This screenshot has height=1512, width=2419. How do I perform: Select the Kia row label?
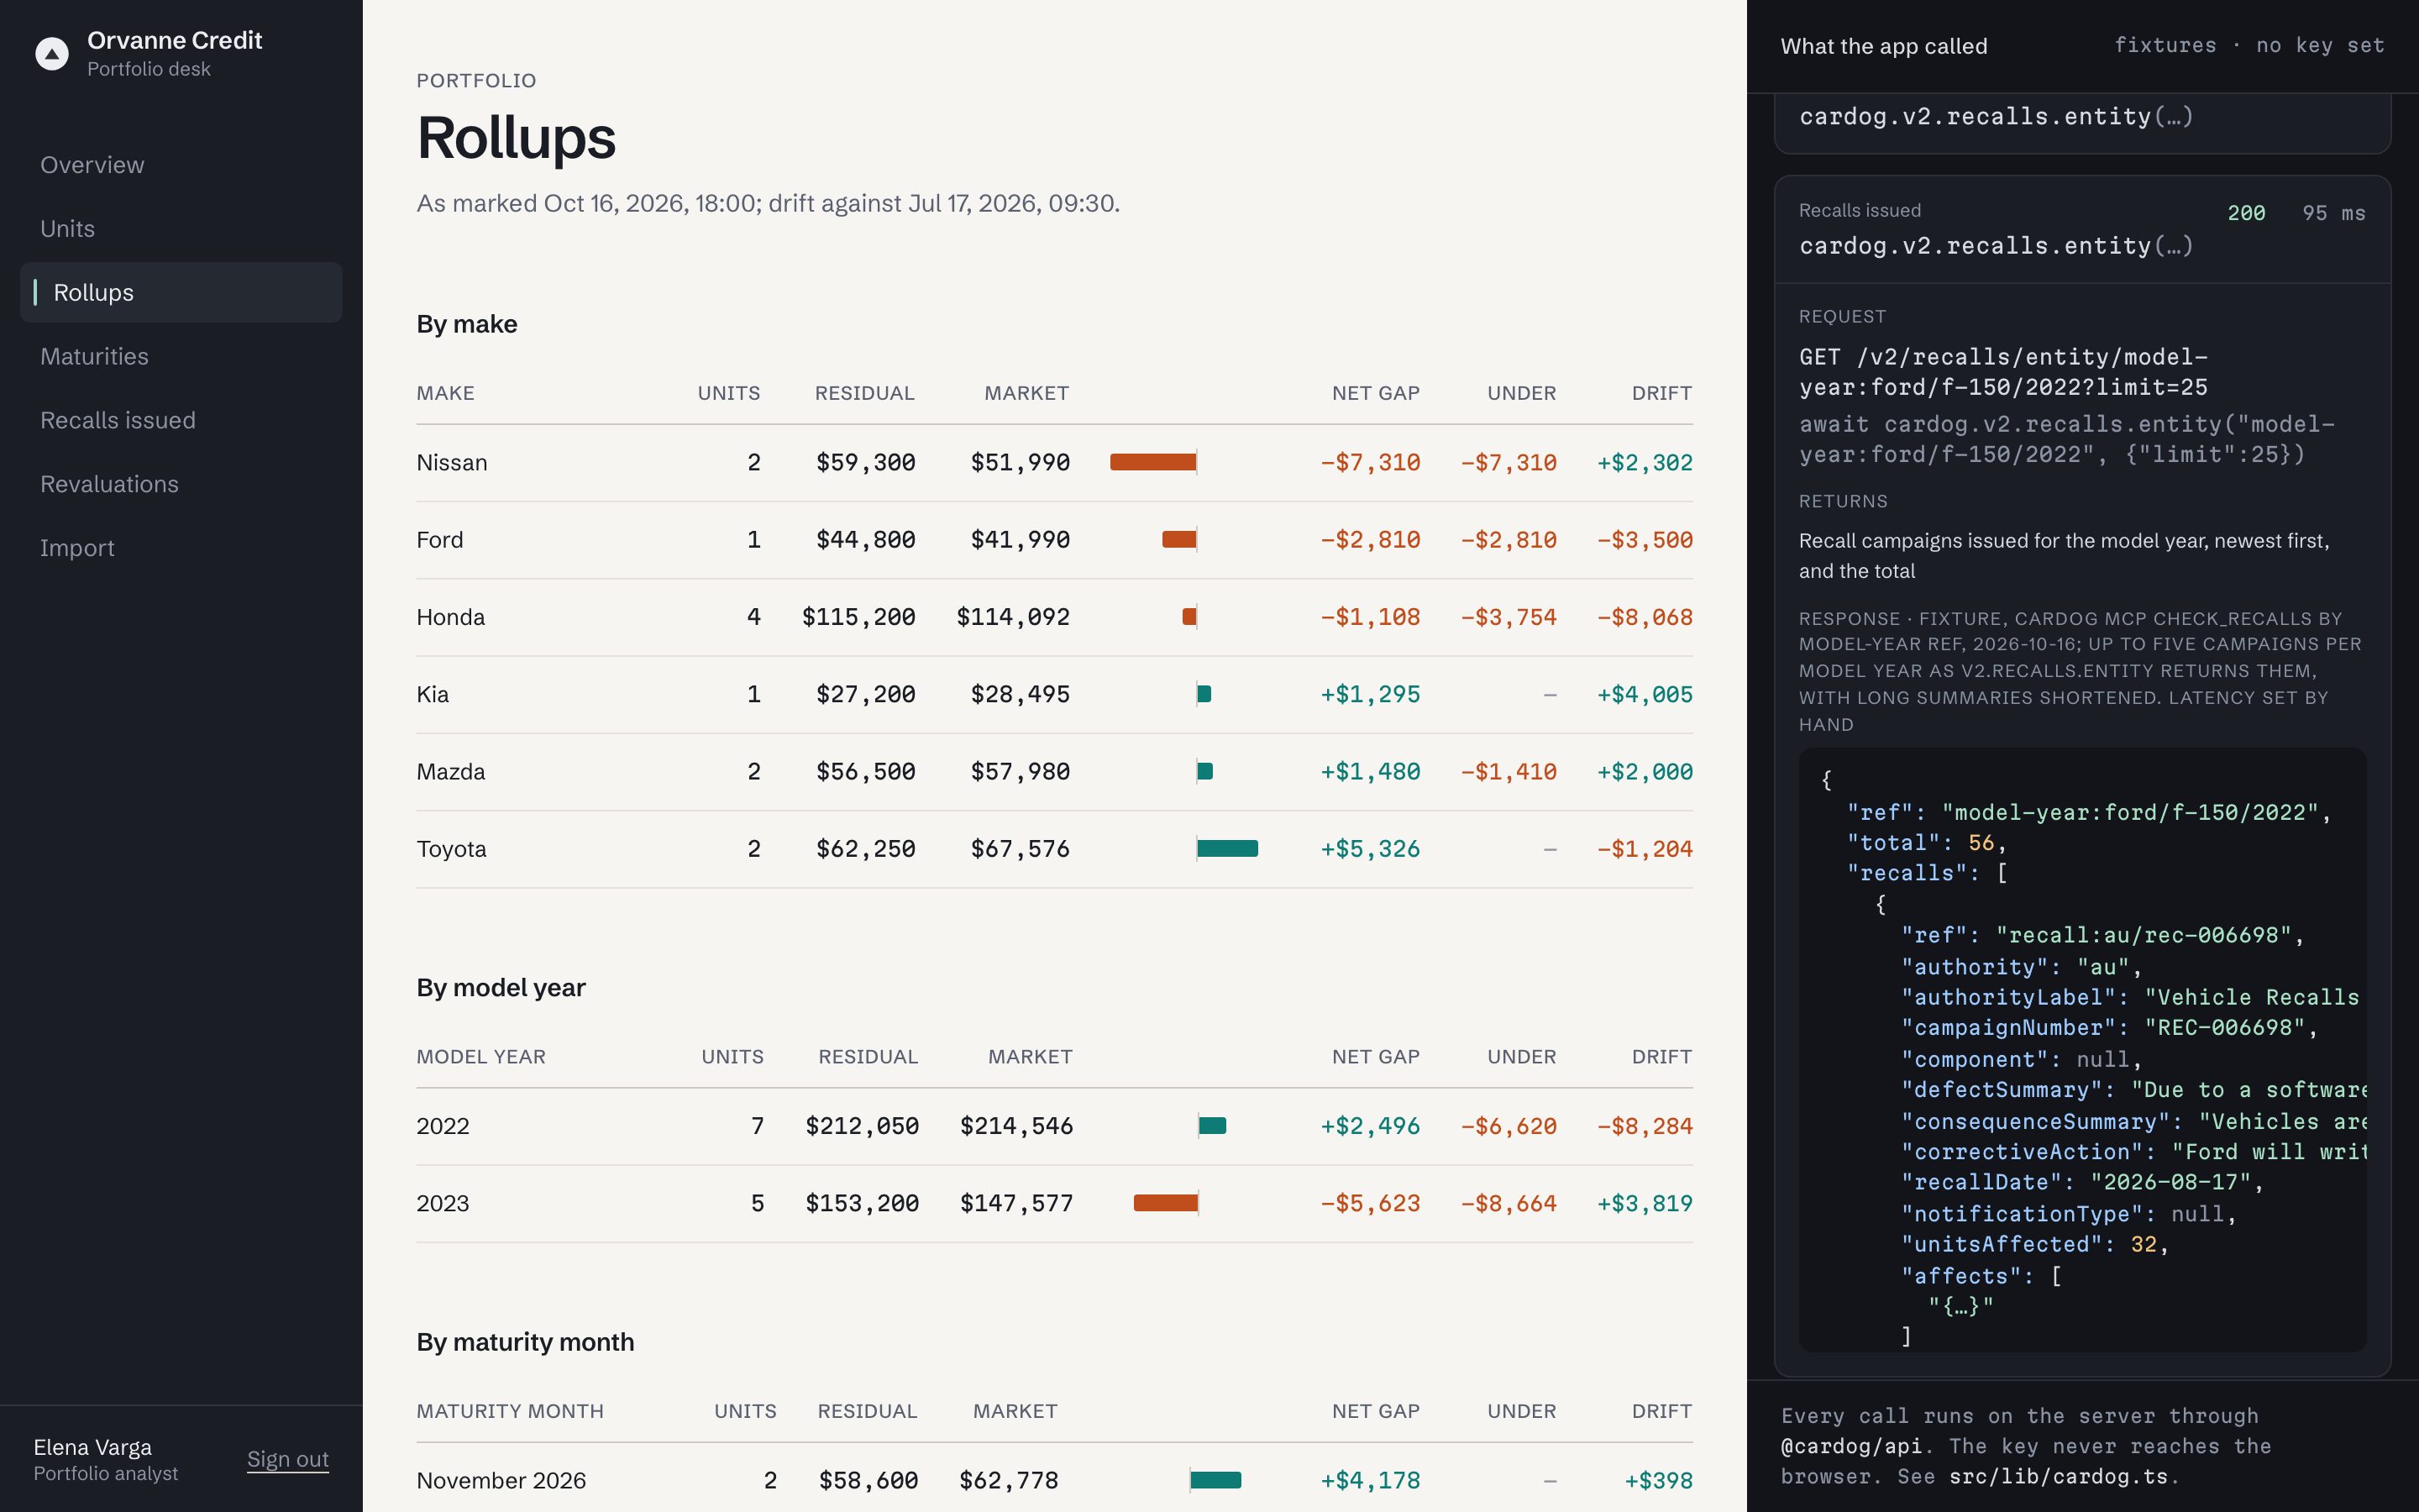tap(433, 694)
